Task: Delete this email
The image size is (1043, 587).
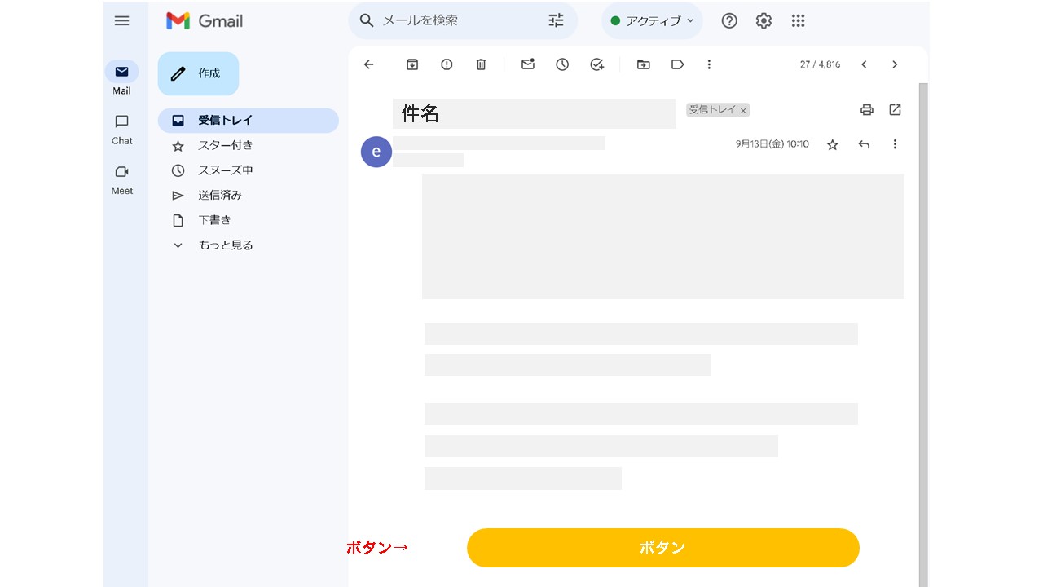Action: (481, 64)
